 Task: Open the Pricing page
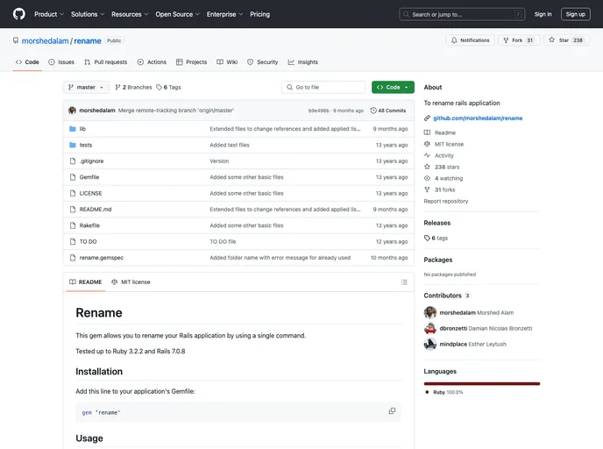tap(259, 14)
